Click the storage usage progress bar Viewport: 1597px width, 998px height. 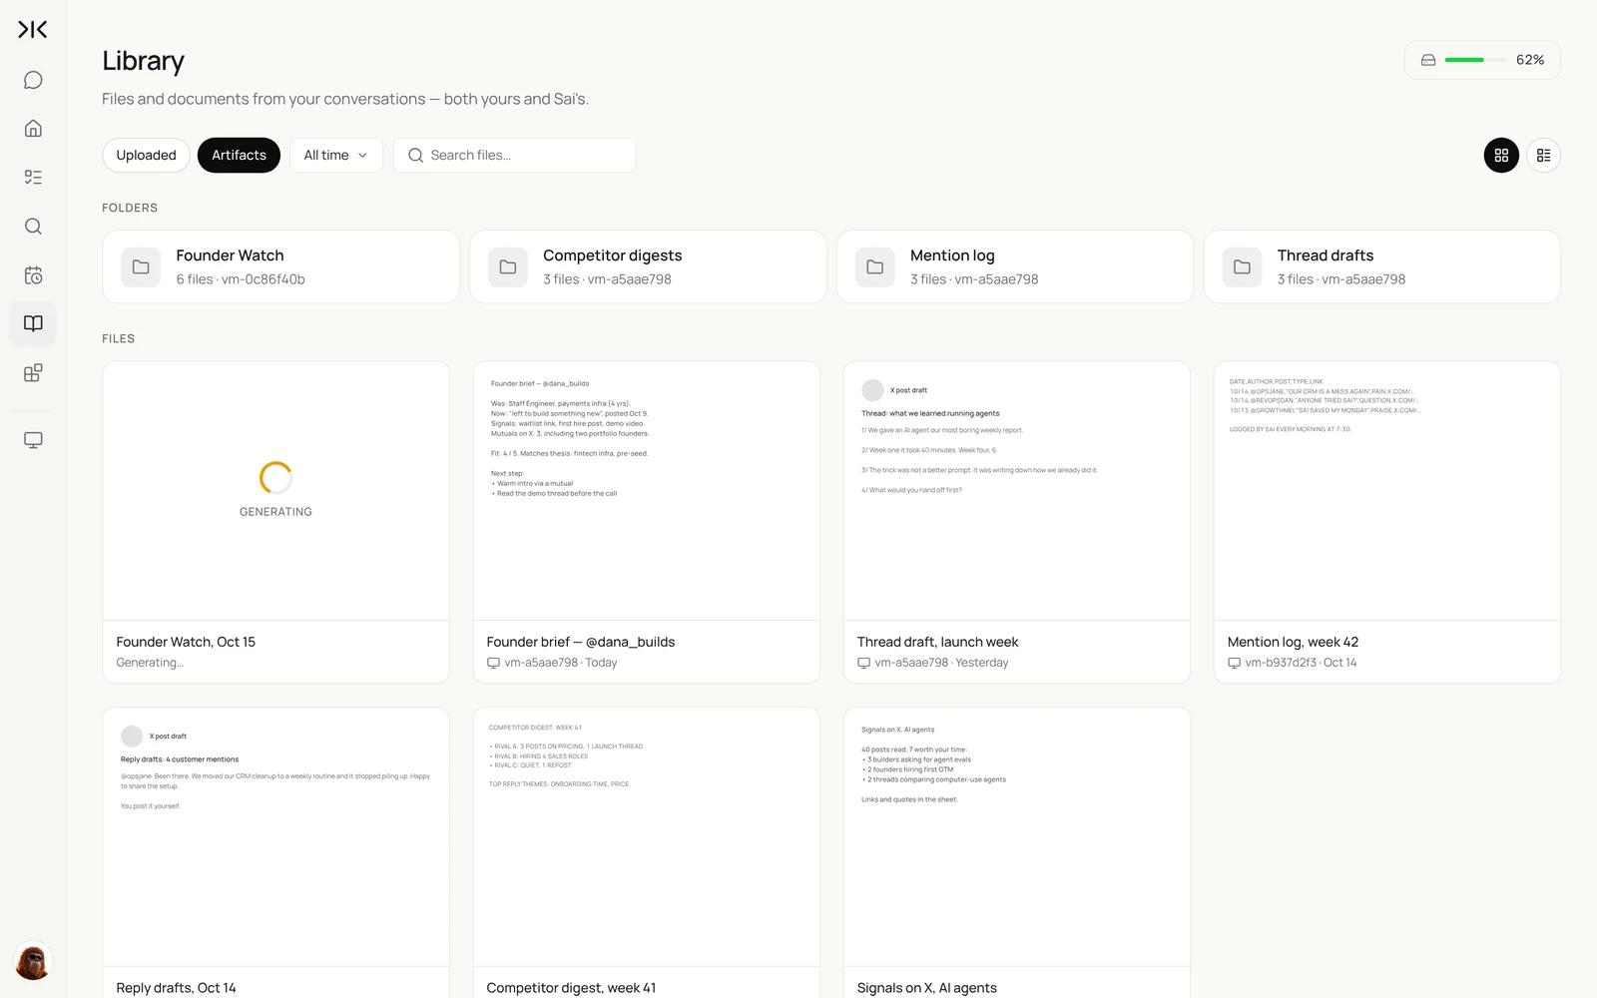[1476, 60]
